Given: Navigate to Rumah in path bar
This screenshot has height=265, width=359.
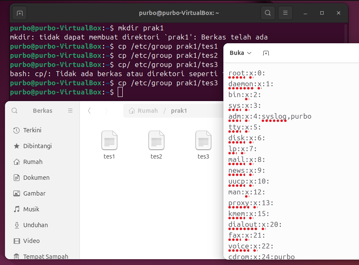Looking at the screenshot, I should pyautogui.click(x=144, y=111).
